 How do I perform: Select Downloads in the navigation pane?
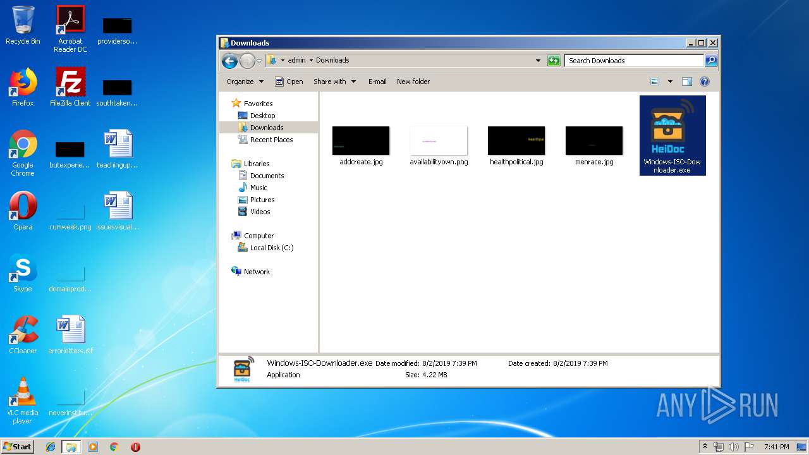260,128
